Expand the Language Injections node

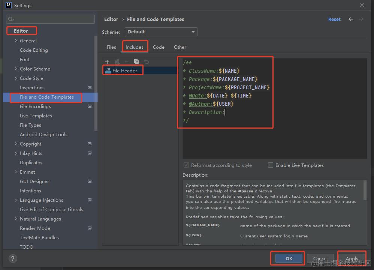click(16, 200)
